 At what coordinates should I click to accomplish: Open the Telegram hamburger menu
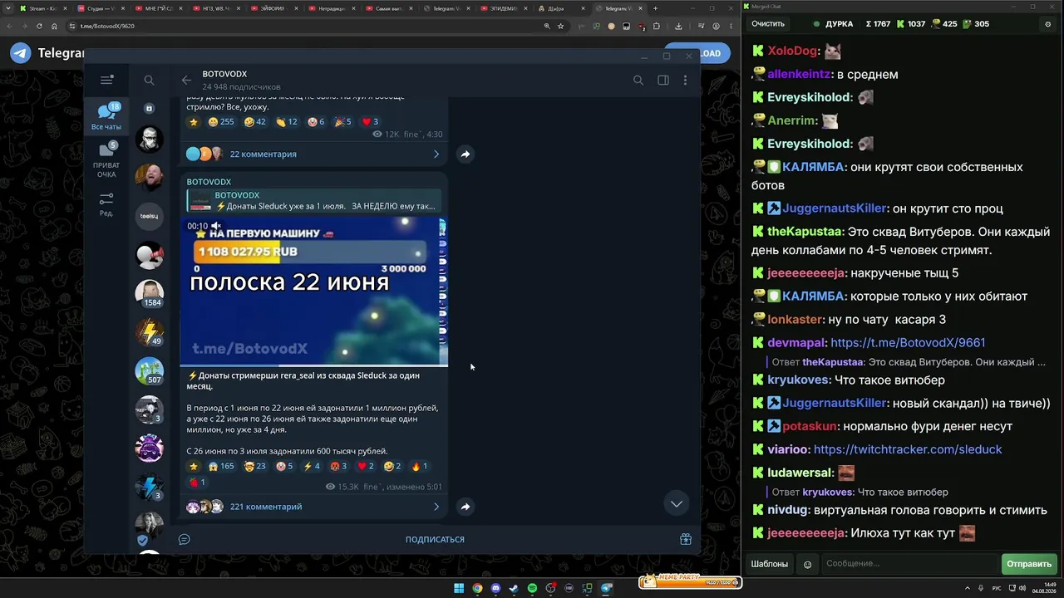pos(106,80)
